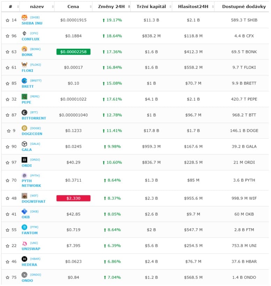
Task: Star BitTorrent row as favorite
Action: (7, 115)
